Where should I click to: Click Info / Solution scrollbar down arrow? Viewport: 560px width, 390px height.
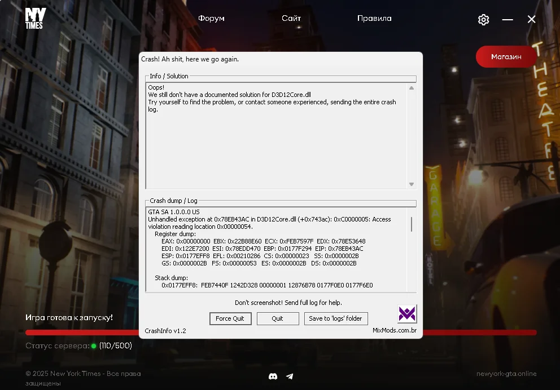point(412,184)
